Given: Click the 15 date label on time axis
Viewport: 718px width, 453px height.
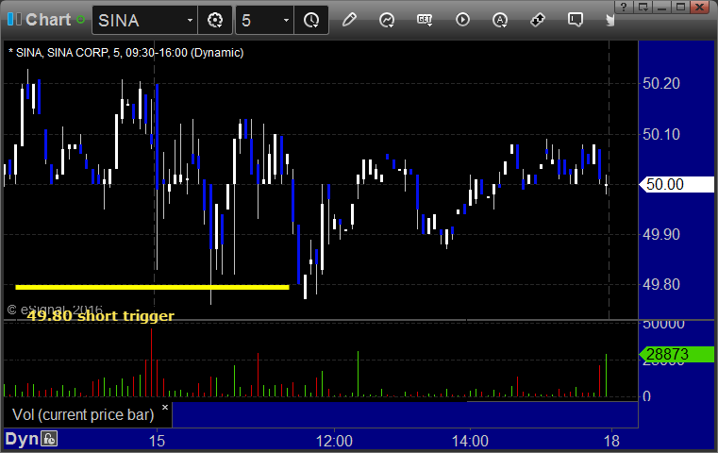Looking at the screenshot, I should [x=157, y=441].
